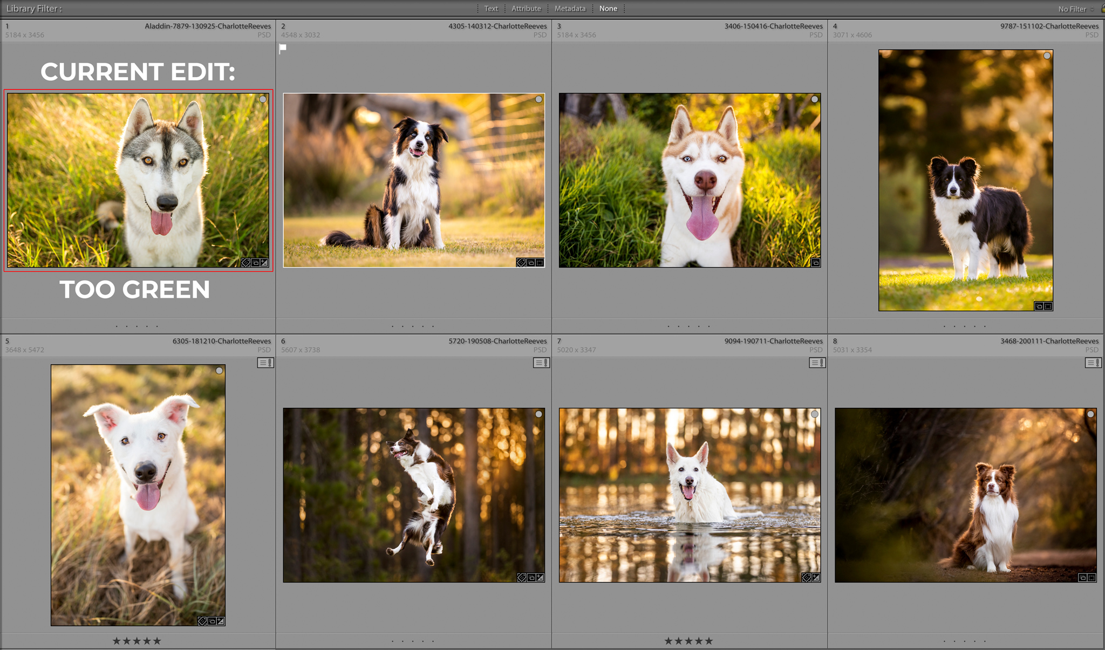
Task: Click keyword tag badge on photo 7 thumbnail
Action: click(806, 578)
